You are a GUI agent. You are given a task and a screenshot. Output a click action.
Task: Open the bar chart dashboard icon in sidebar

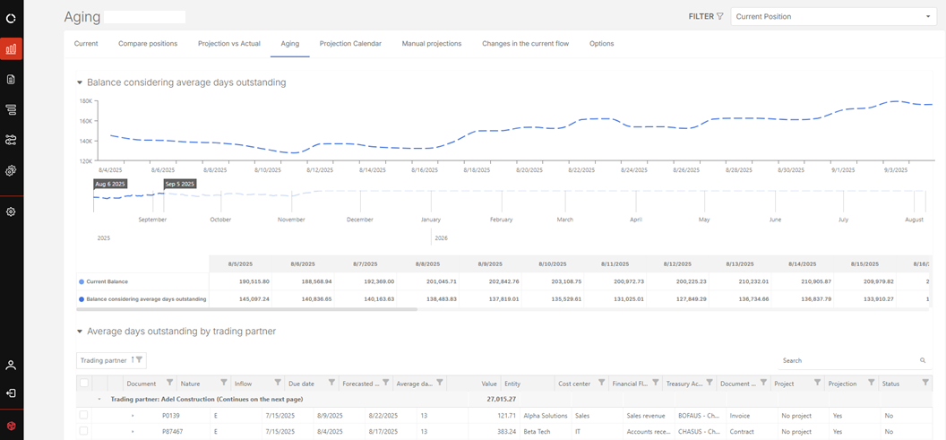click(x=12, y=49)
